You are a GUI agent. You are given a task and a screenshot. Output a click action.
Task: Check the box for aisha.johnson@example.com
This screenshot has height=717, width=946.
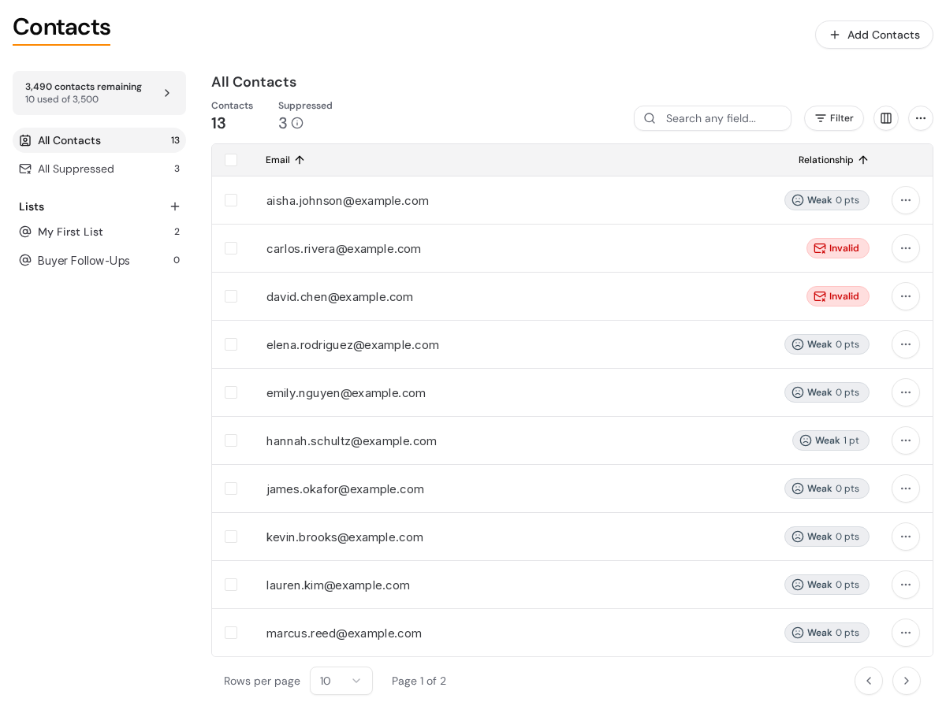click(231, 200)
